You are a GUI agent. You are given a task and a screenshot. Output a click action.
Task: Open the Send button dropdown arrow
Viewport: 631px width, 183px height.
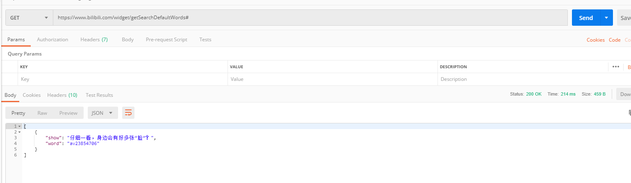pos(607,18)
